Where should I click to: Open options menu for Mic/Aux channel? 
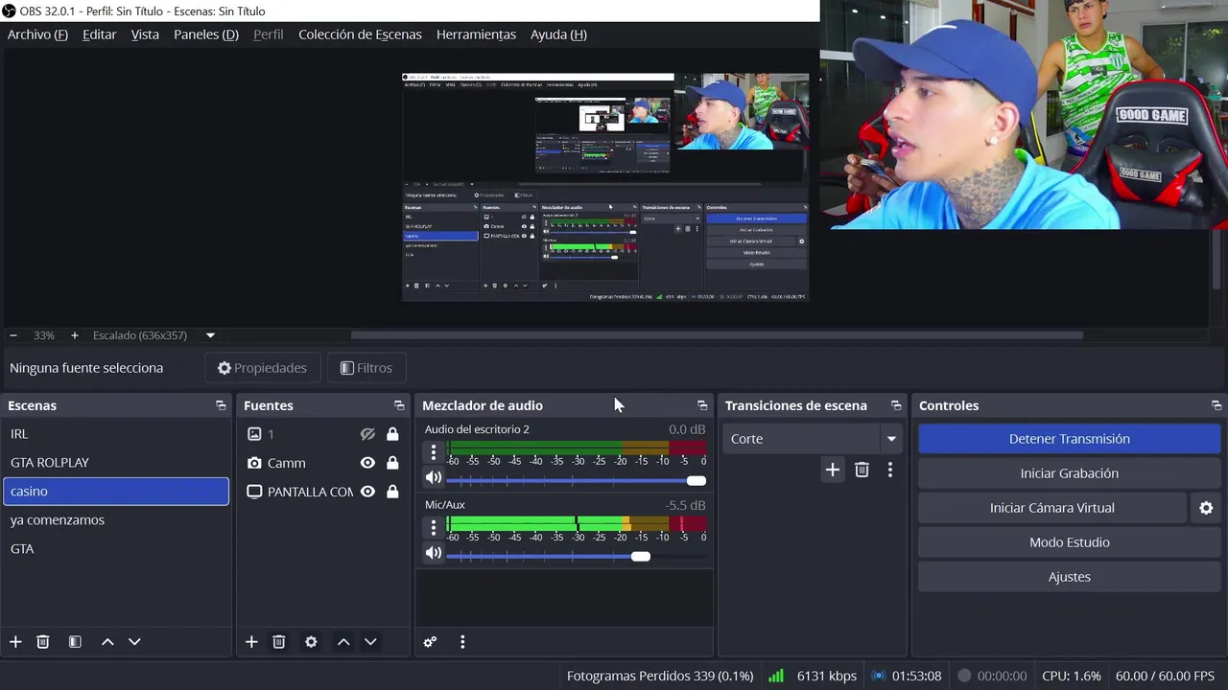(434, 527)
